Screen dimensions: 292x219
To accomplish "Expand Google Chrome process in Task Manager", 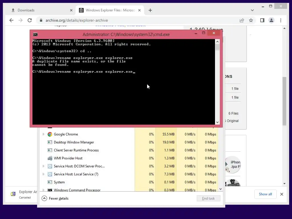I will point(43,134).
